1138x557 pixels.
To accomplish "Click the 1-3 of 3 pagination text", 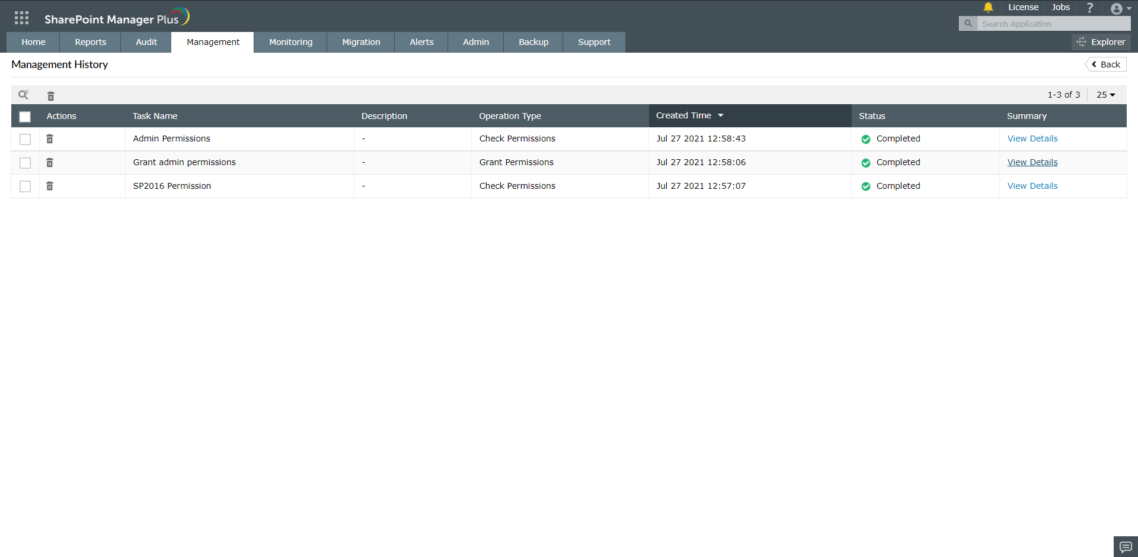I will click(1064, 95).
